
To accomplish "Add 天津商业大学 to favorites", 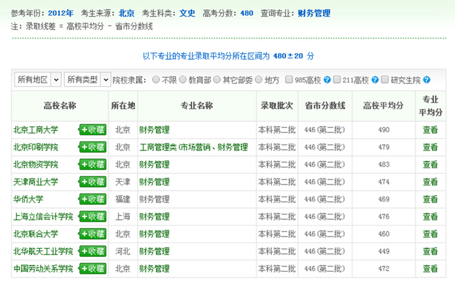I will pos(92,182).
